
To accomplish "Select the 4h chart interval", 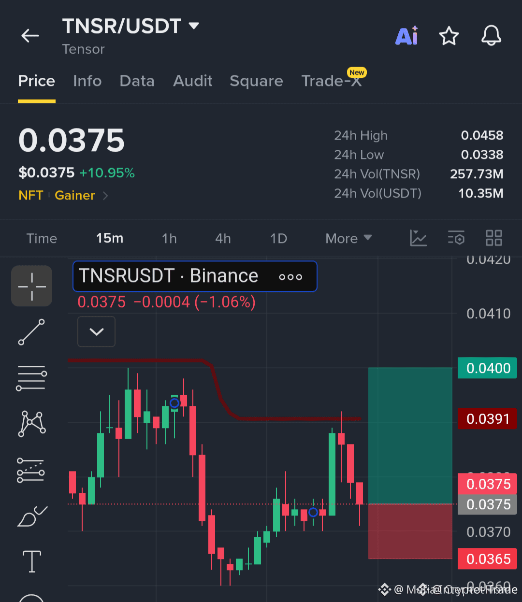I will click(223, 238).
